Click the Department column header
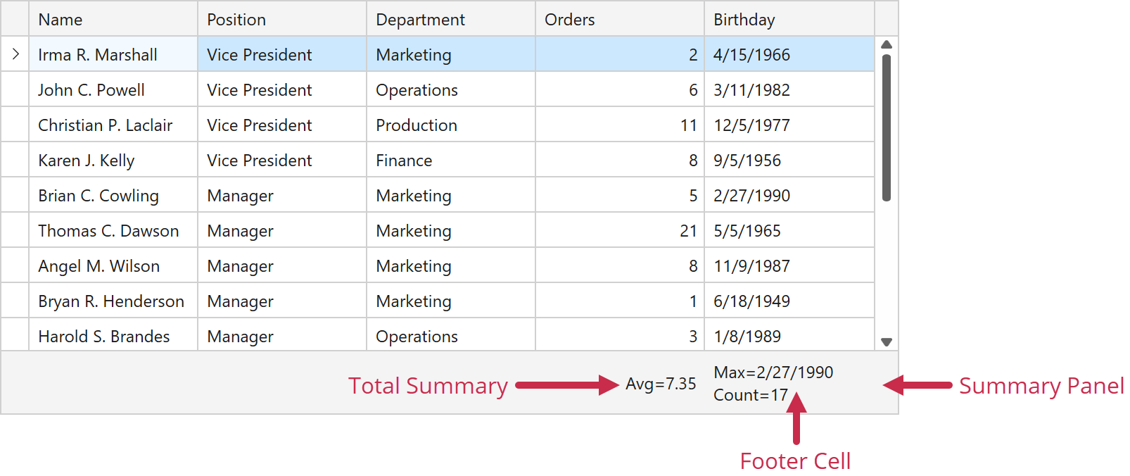 tap(450, 20)
